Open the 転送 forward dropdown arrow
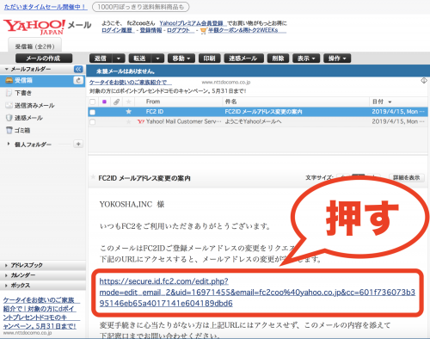 pyautogui.click(x=157, y=59)
